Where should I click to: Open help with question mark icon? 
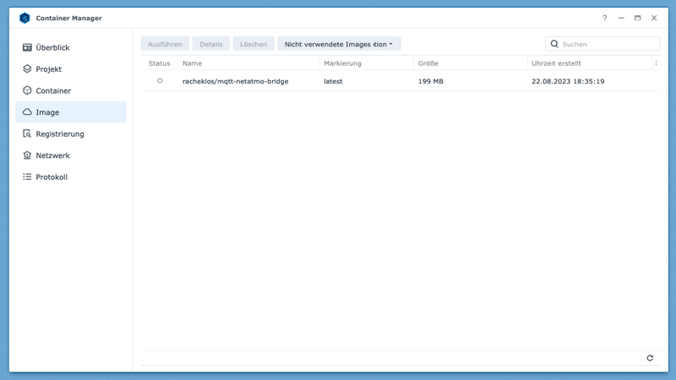[x=604, y=18]
